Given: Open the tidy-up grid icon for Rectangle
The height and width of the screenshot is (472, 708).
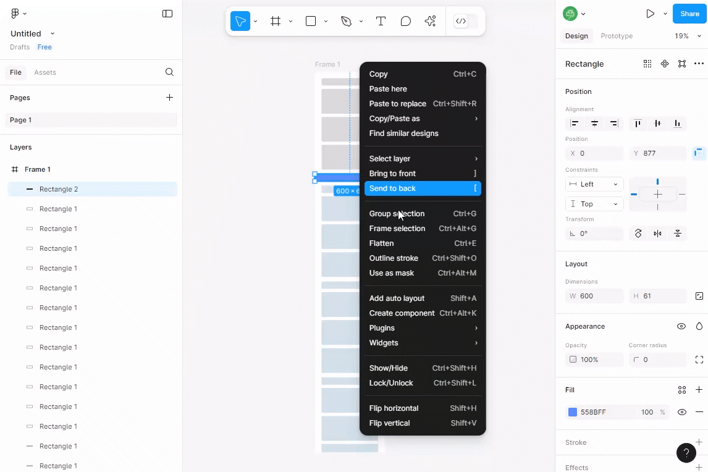Looking at the screenshot, I should 647,64.
